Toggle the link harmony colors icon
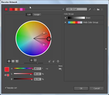The width and height of the screenshot is (109, 95). coord(58,61)
